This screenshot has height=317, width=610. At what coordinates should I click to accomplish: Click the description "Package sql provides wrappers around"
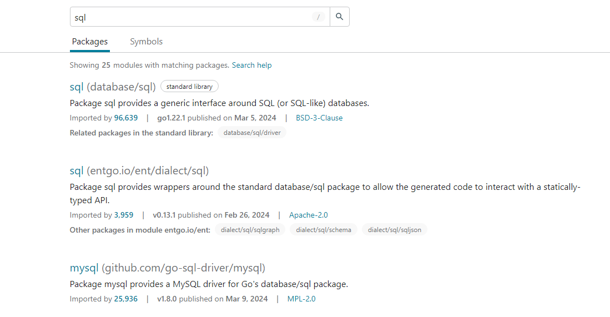(x=325, y=194)
